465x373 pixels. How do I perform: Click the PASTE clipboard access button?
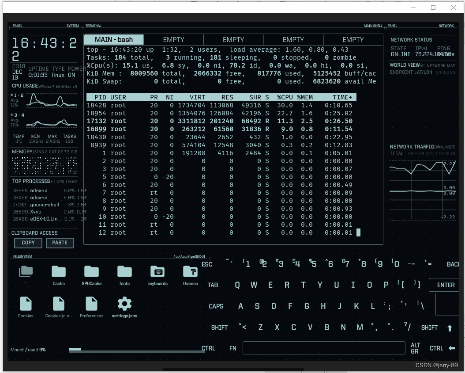60,243
